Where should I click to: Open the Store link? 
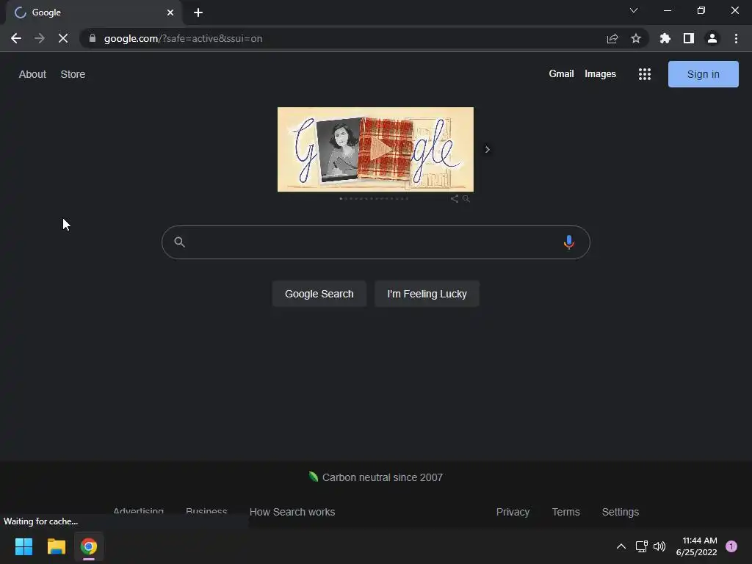pyautogui.click(x=73, y=74)
